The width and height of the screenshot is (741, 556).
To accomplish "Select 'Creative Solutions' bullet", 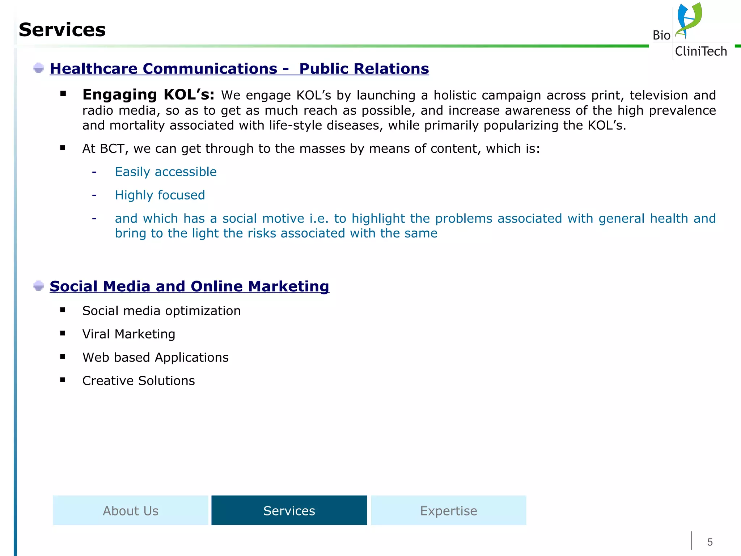I will coord(139,381).
